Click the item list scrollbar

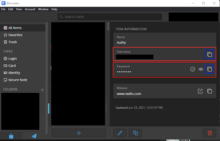pos(108,26)
